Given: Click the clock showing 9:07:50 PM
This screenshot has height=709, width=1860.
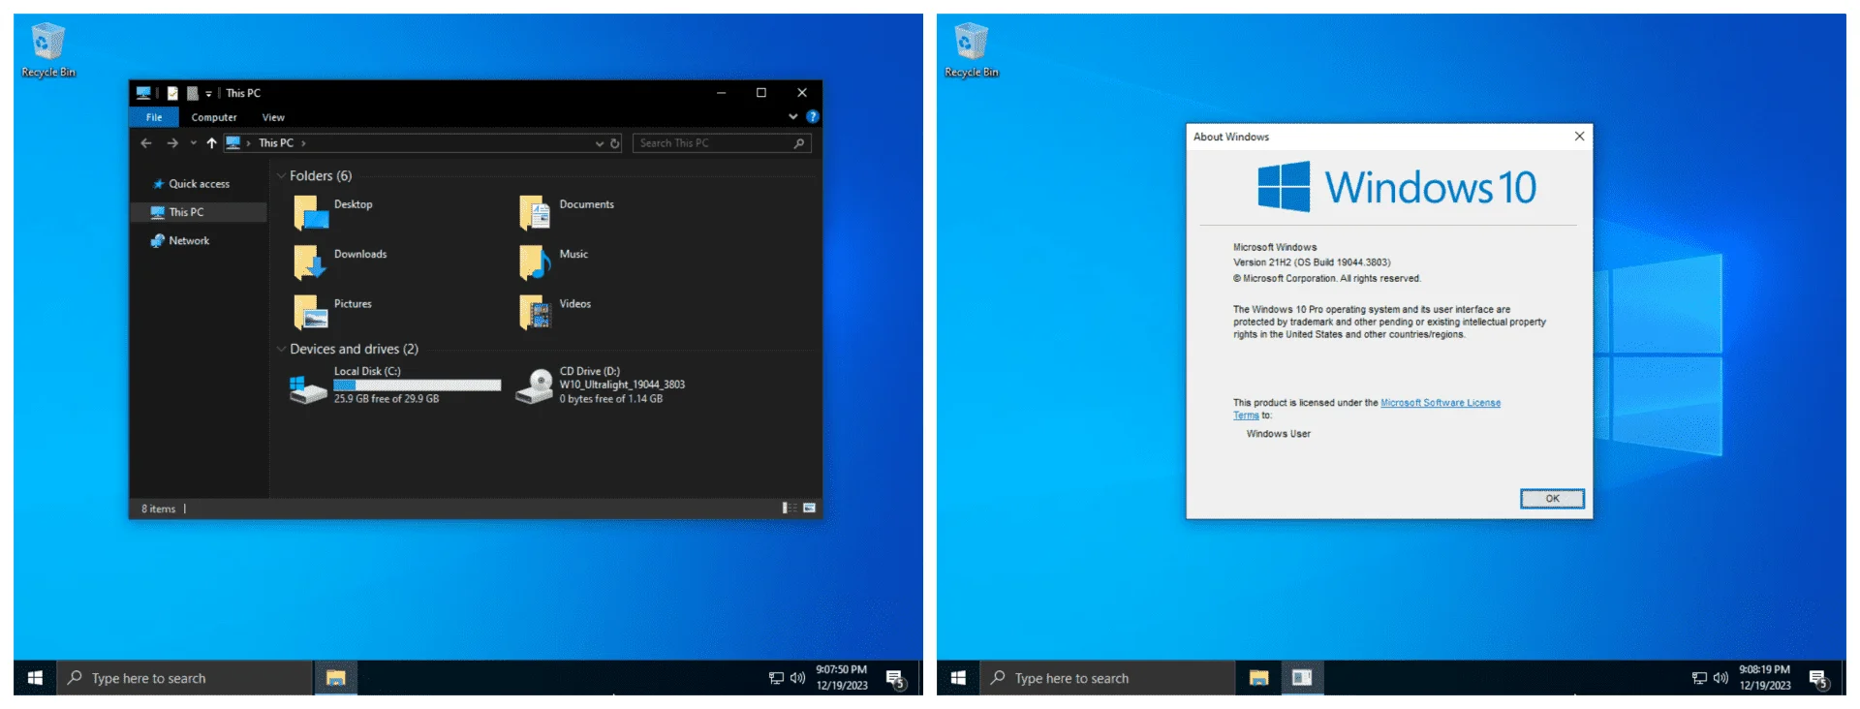Looking at the screenshot, I should point(841,678).
